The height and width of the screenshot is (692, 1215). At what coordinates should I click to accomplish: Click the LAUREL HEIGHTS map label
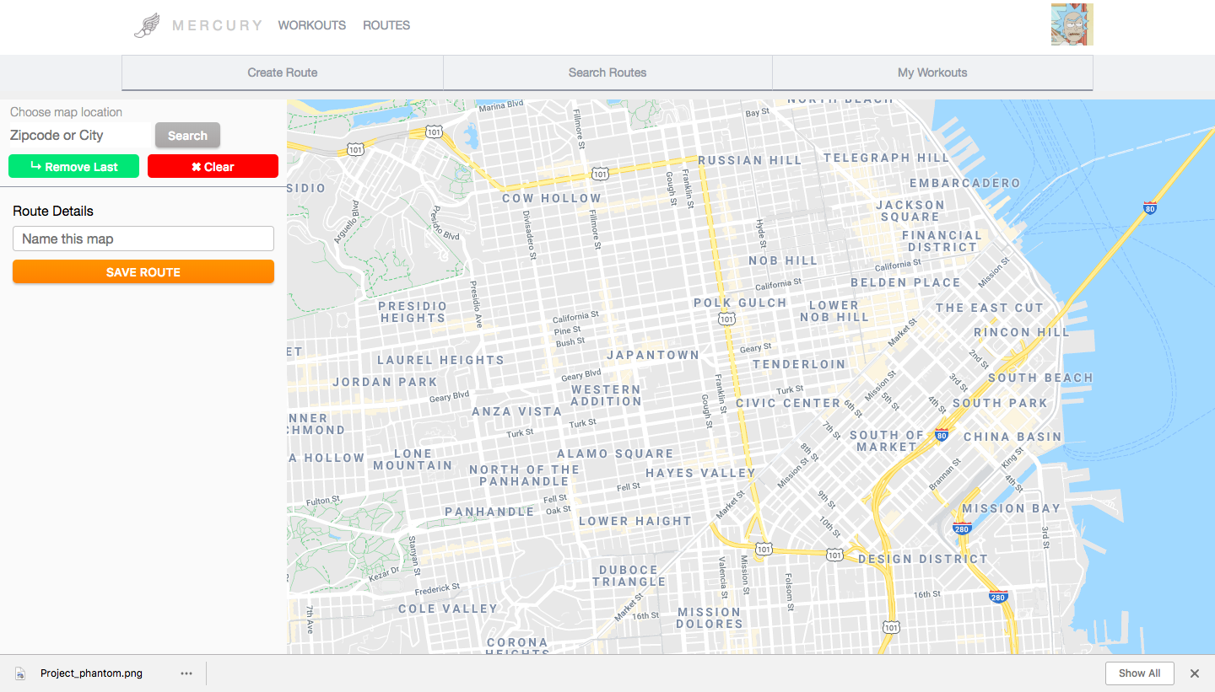coord(440,360)
